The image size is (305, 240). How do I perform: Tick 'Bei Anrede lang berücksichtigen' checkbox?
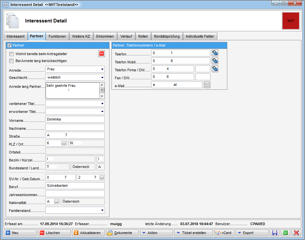[11, 61]
